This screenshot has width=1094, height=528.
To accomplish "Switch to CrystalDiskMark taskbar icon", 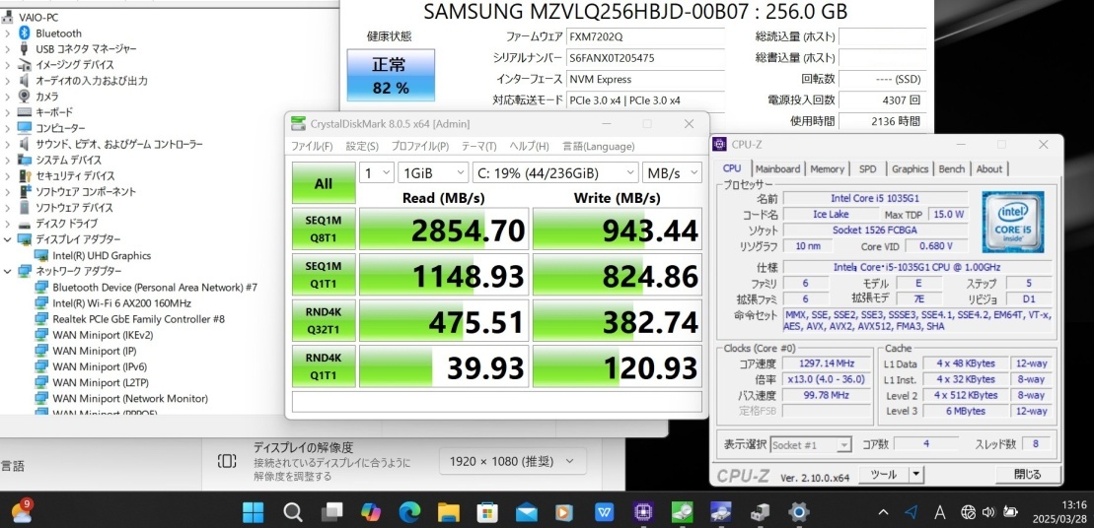I will [682, 512].
